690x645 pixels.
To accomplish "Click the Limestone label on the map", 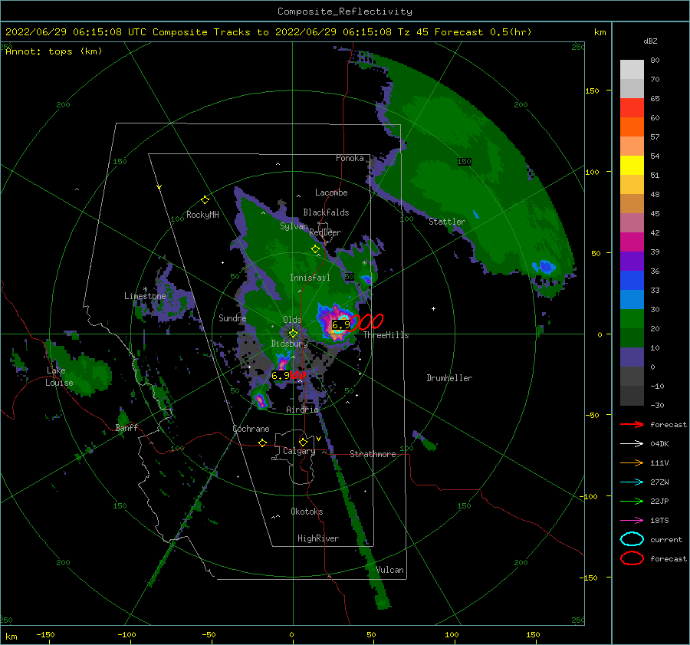I will coord(145,296).
